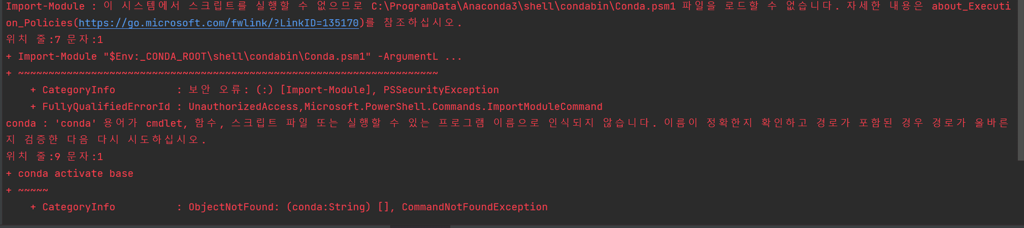
Task: Click the about_Executi text at line end
Action: 971,7
